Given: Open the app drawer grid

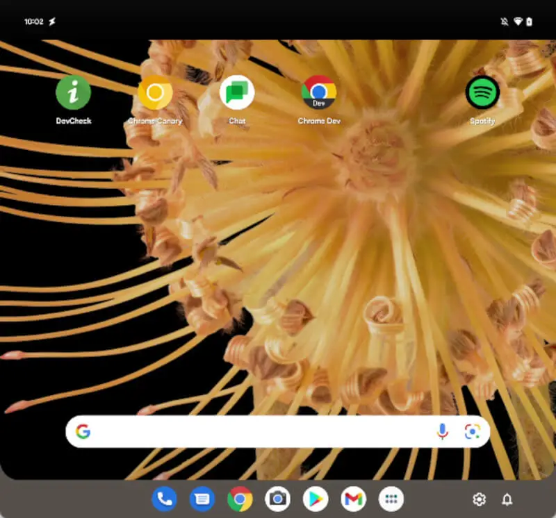Looking at the screenshot, I should coord(391,499).
